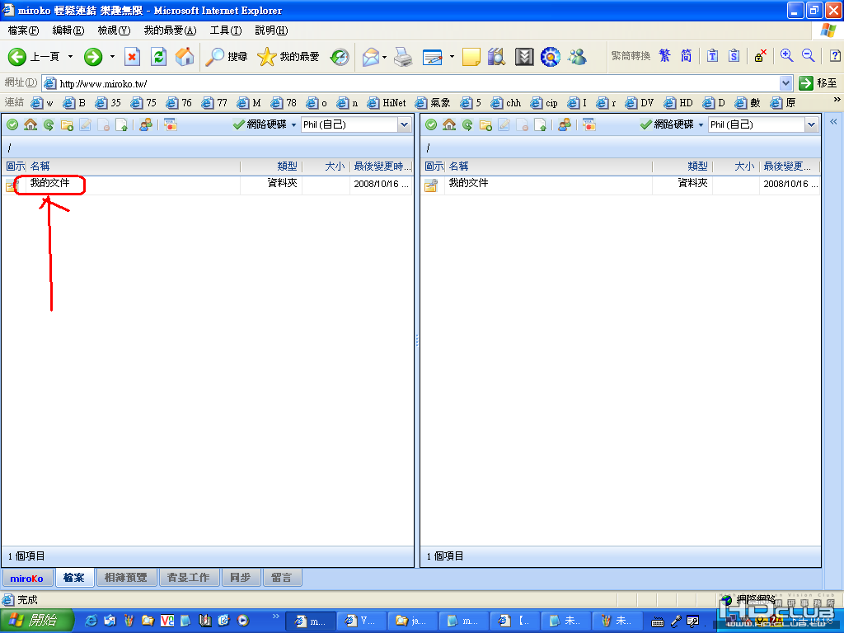Viewport: 844px width, 633px height.
Task: Open the 說明(H) menu
Action: coord(271,30)
